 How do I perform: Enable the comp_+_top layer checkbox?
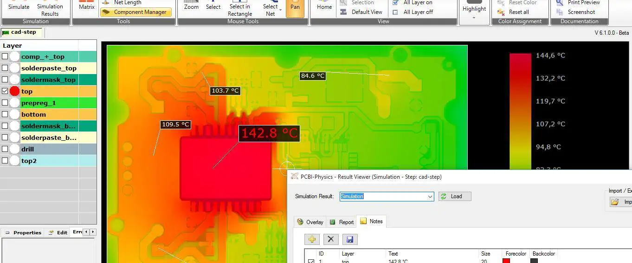point(5,56)
